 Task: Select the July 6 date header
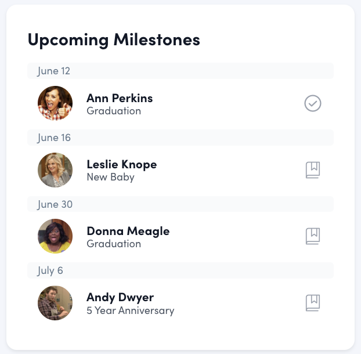point(50,270)
